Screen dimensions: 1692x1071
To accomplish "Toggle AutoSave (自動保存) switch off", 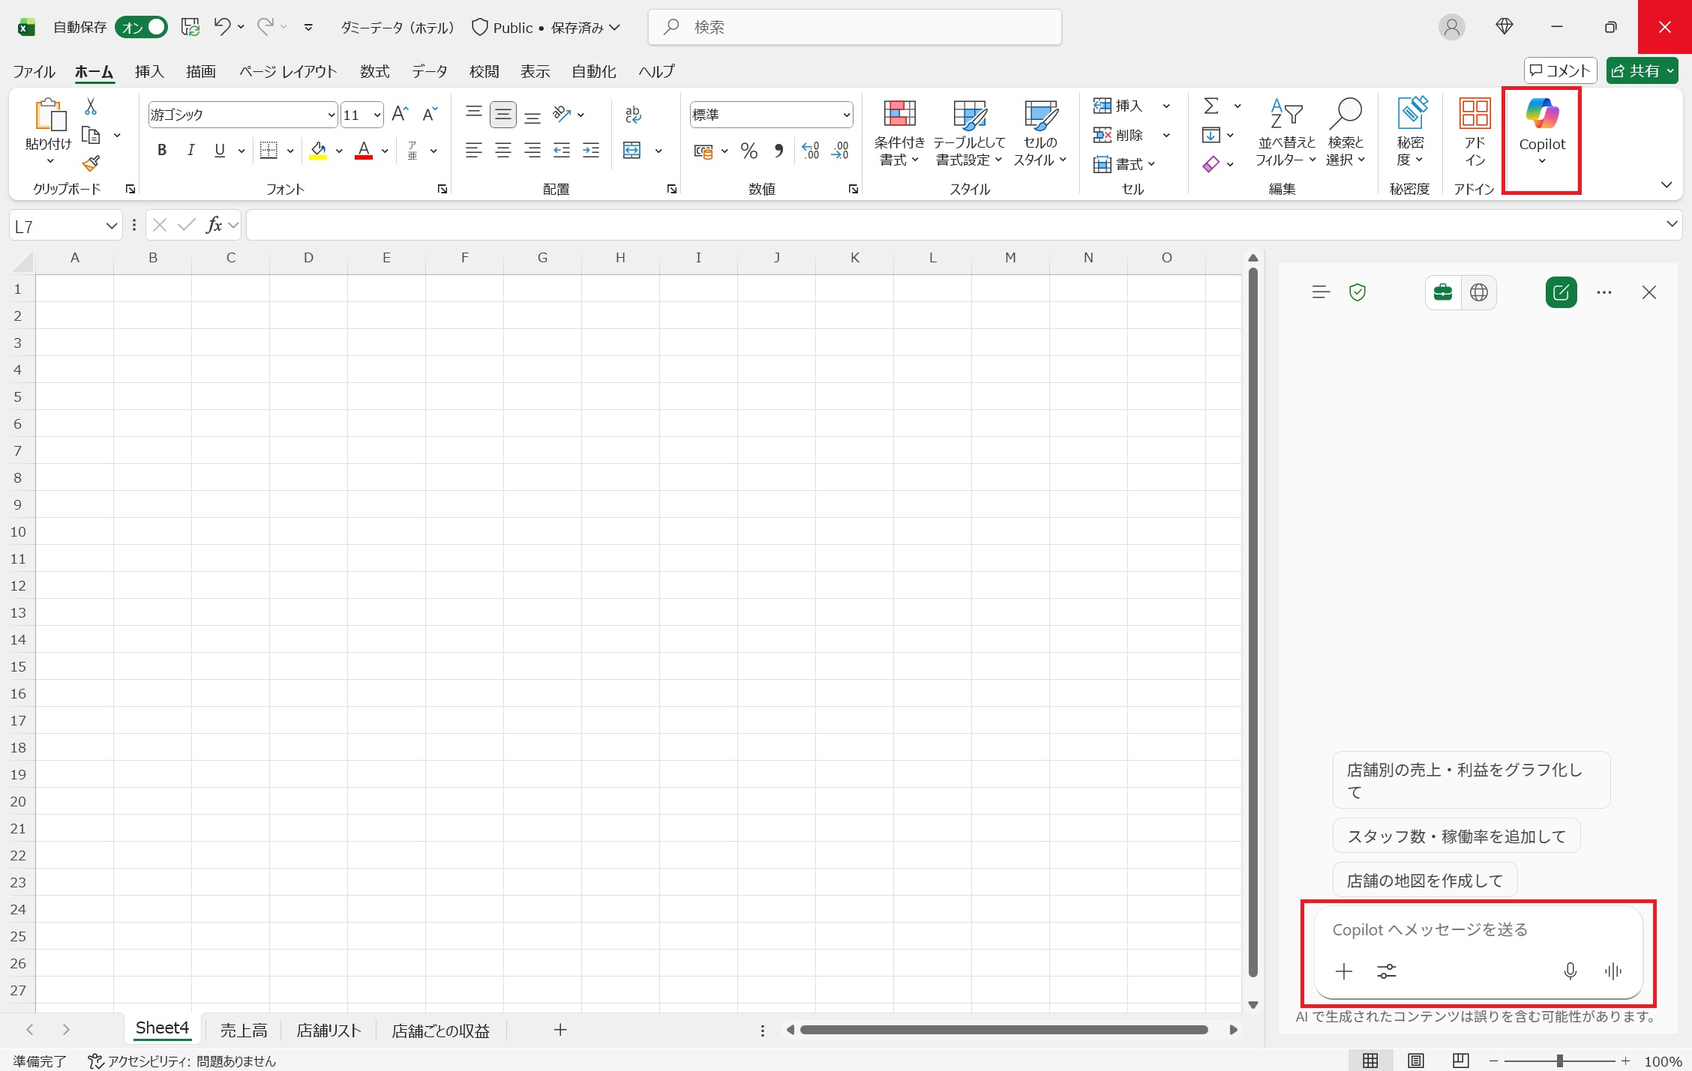I will (x=142, y=28).
